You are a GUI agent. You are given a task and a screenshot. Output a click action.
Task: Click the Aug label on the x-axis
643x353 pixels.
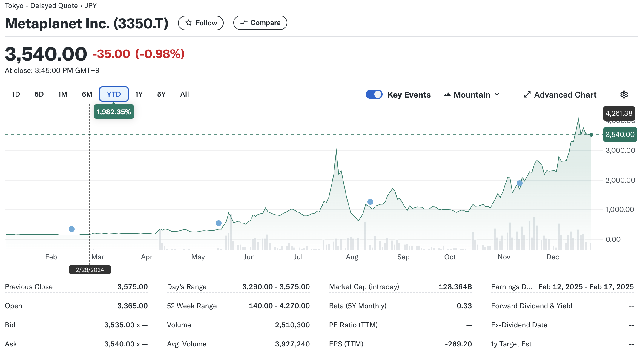pyautogui.click(x=352, y=257)
